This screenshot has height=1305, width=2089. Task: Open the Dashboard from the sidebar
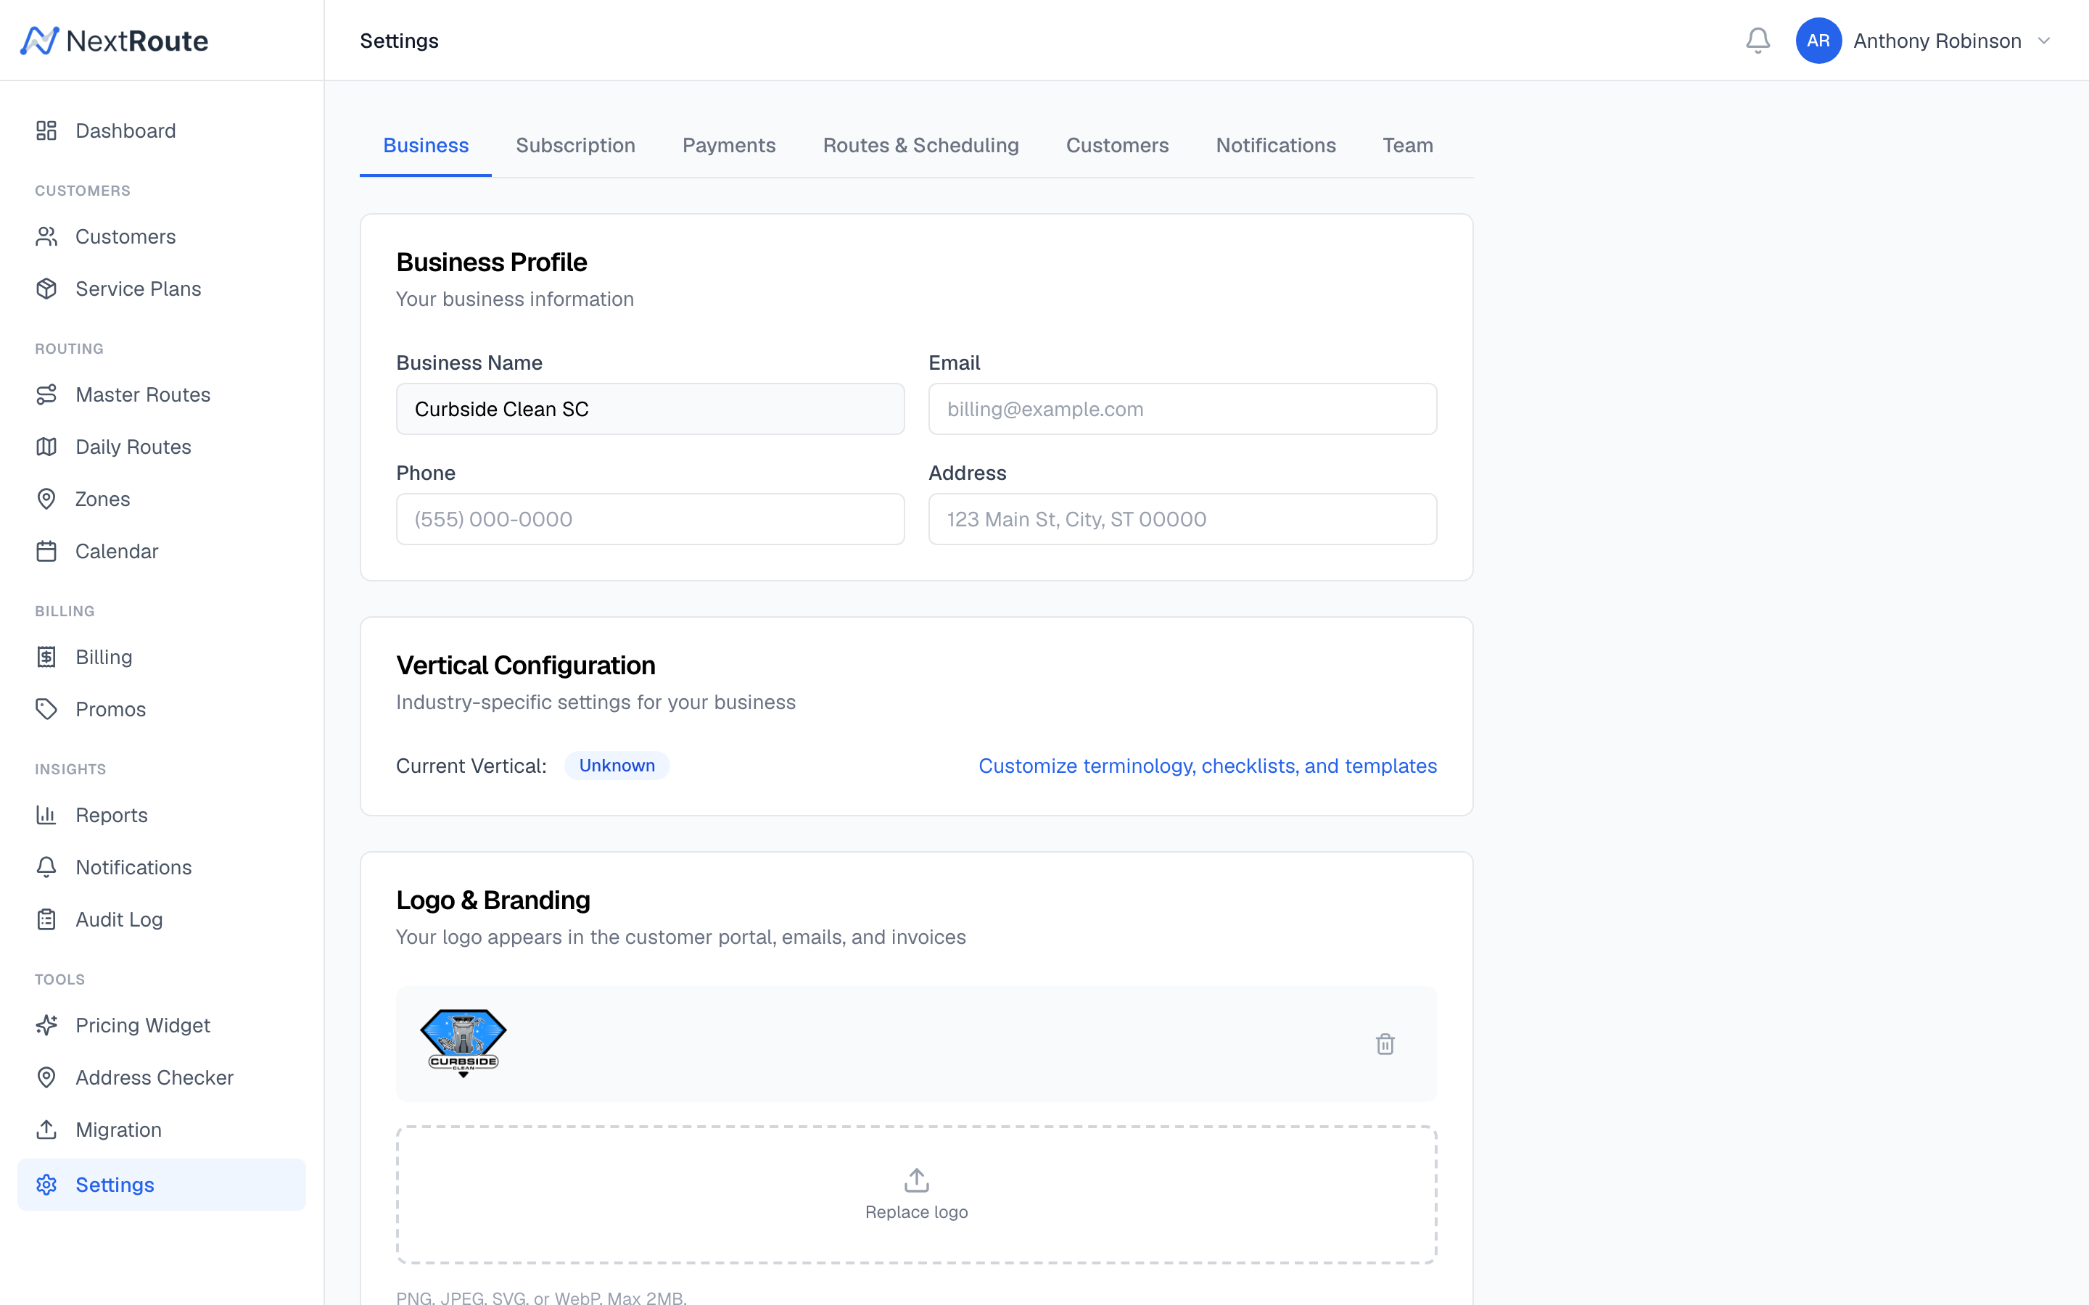(x=126, y=130)
